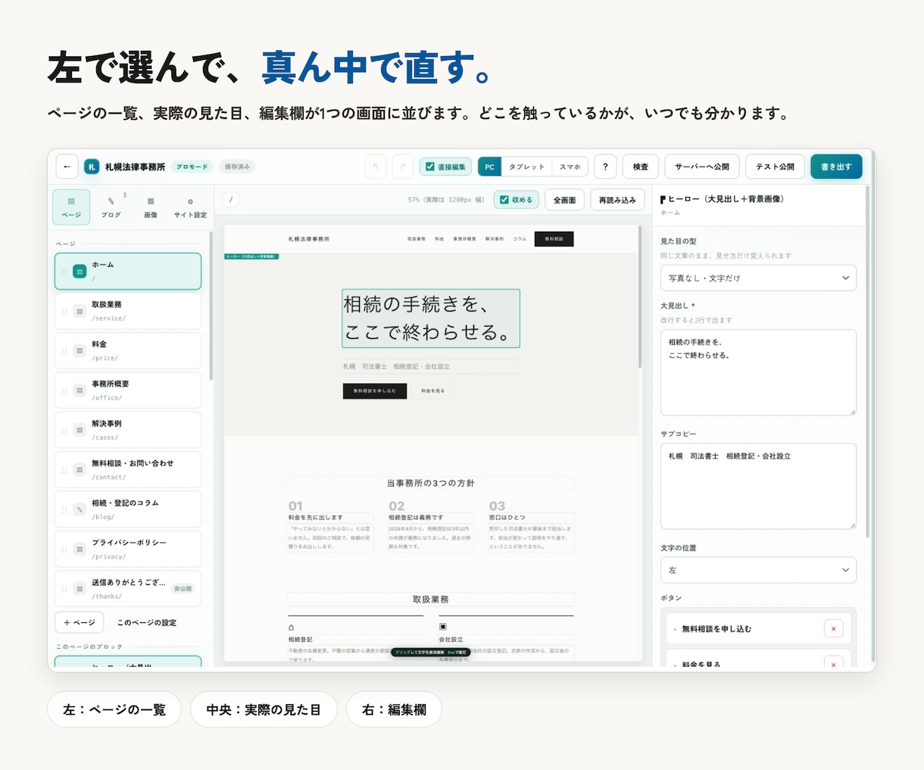This screenshot has width=924, height=770.
Task: Click the redo arrow button
Action: [403, 167]
